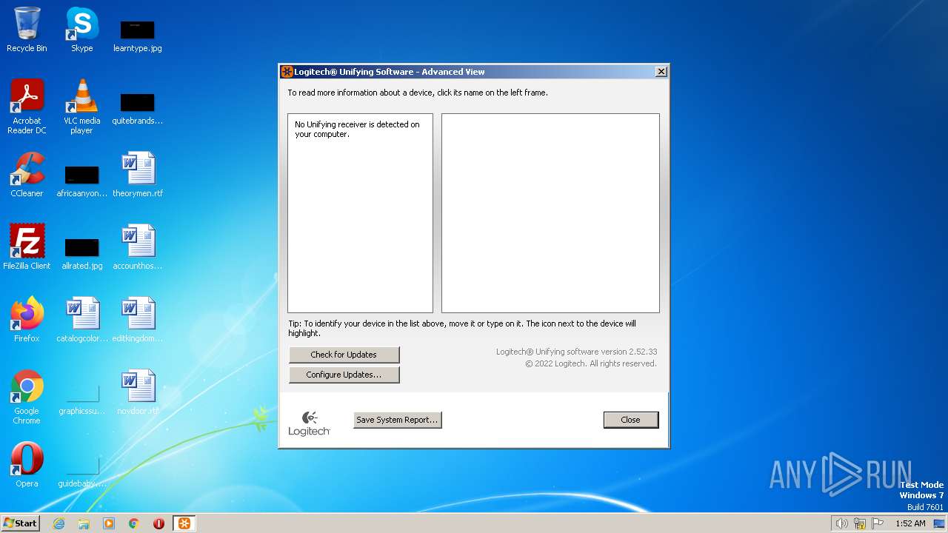This screenshot has width=948, height=533.
Task: Click Save System Report button
Action: [397, 420]
